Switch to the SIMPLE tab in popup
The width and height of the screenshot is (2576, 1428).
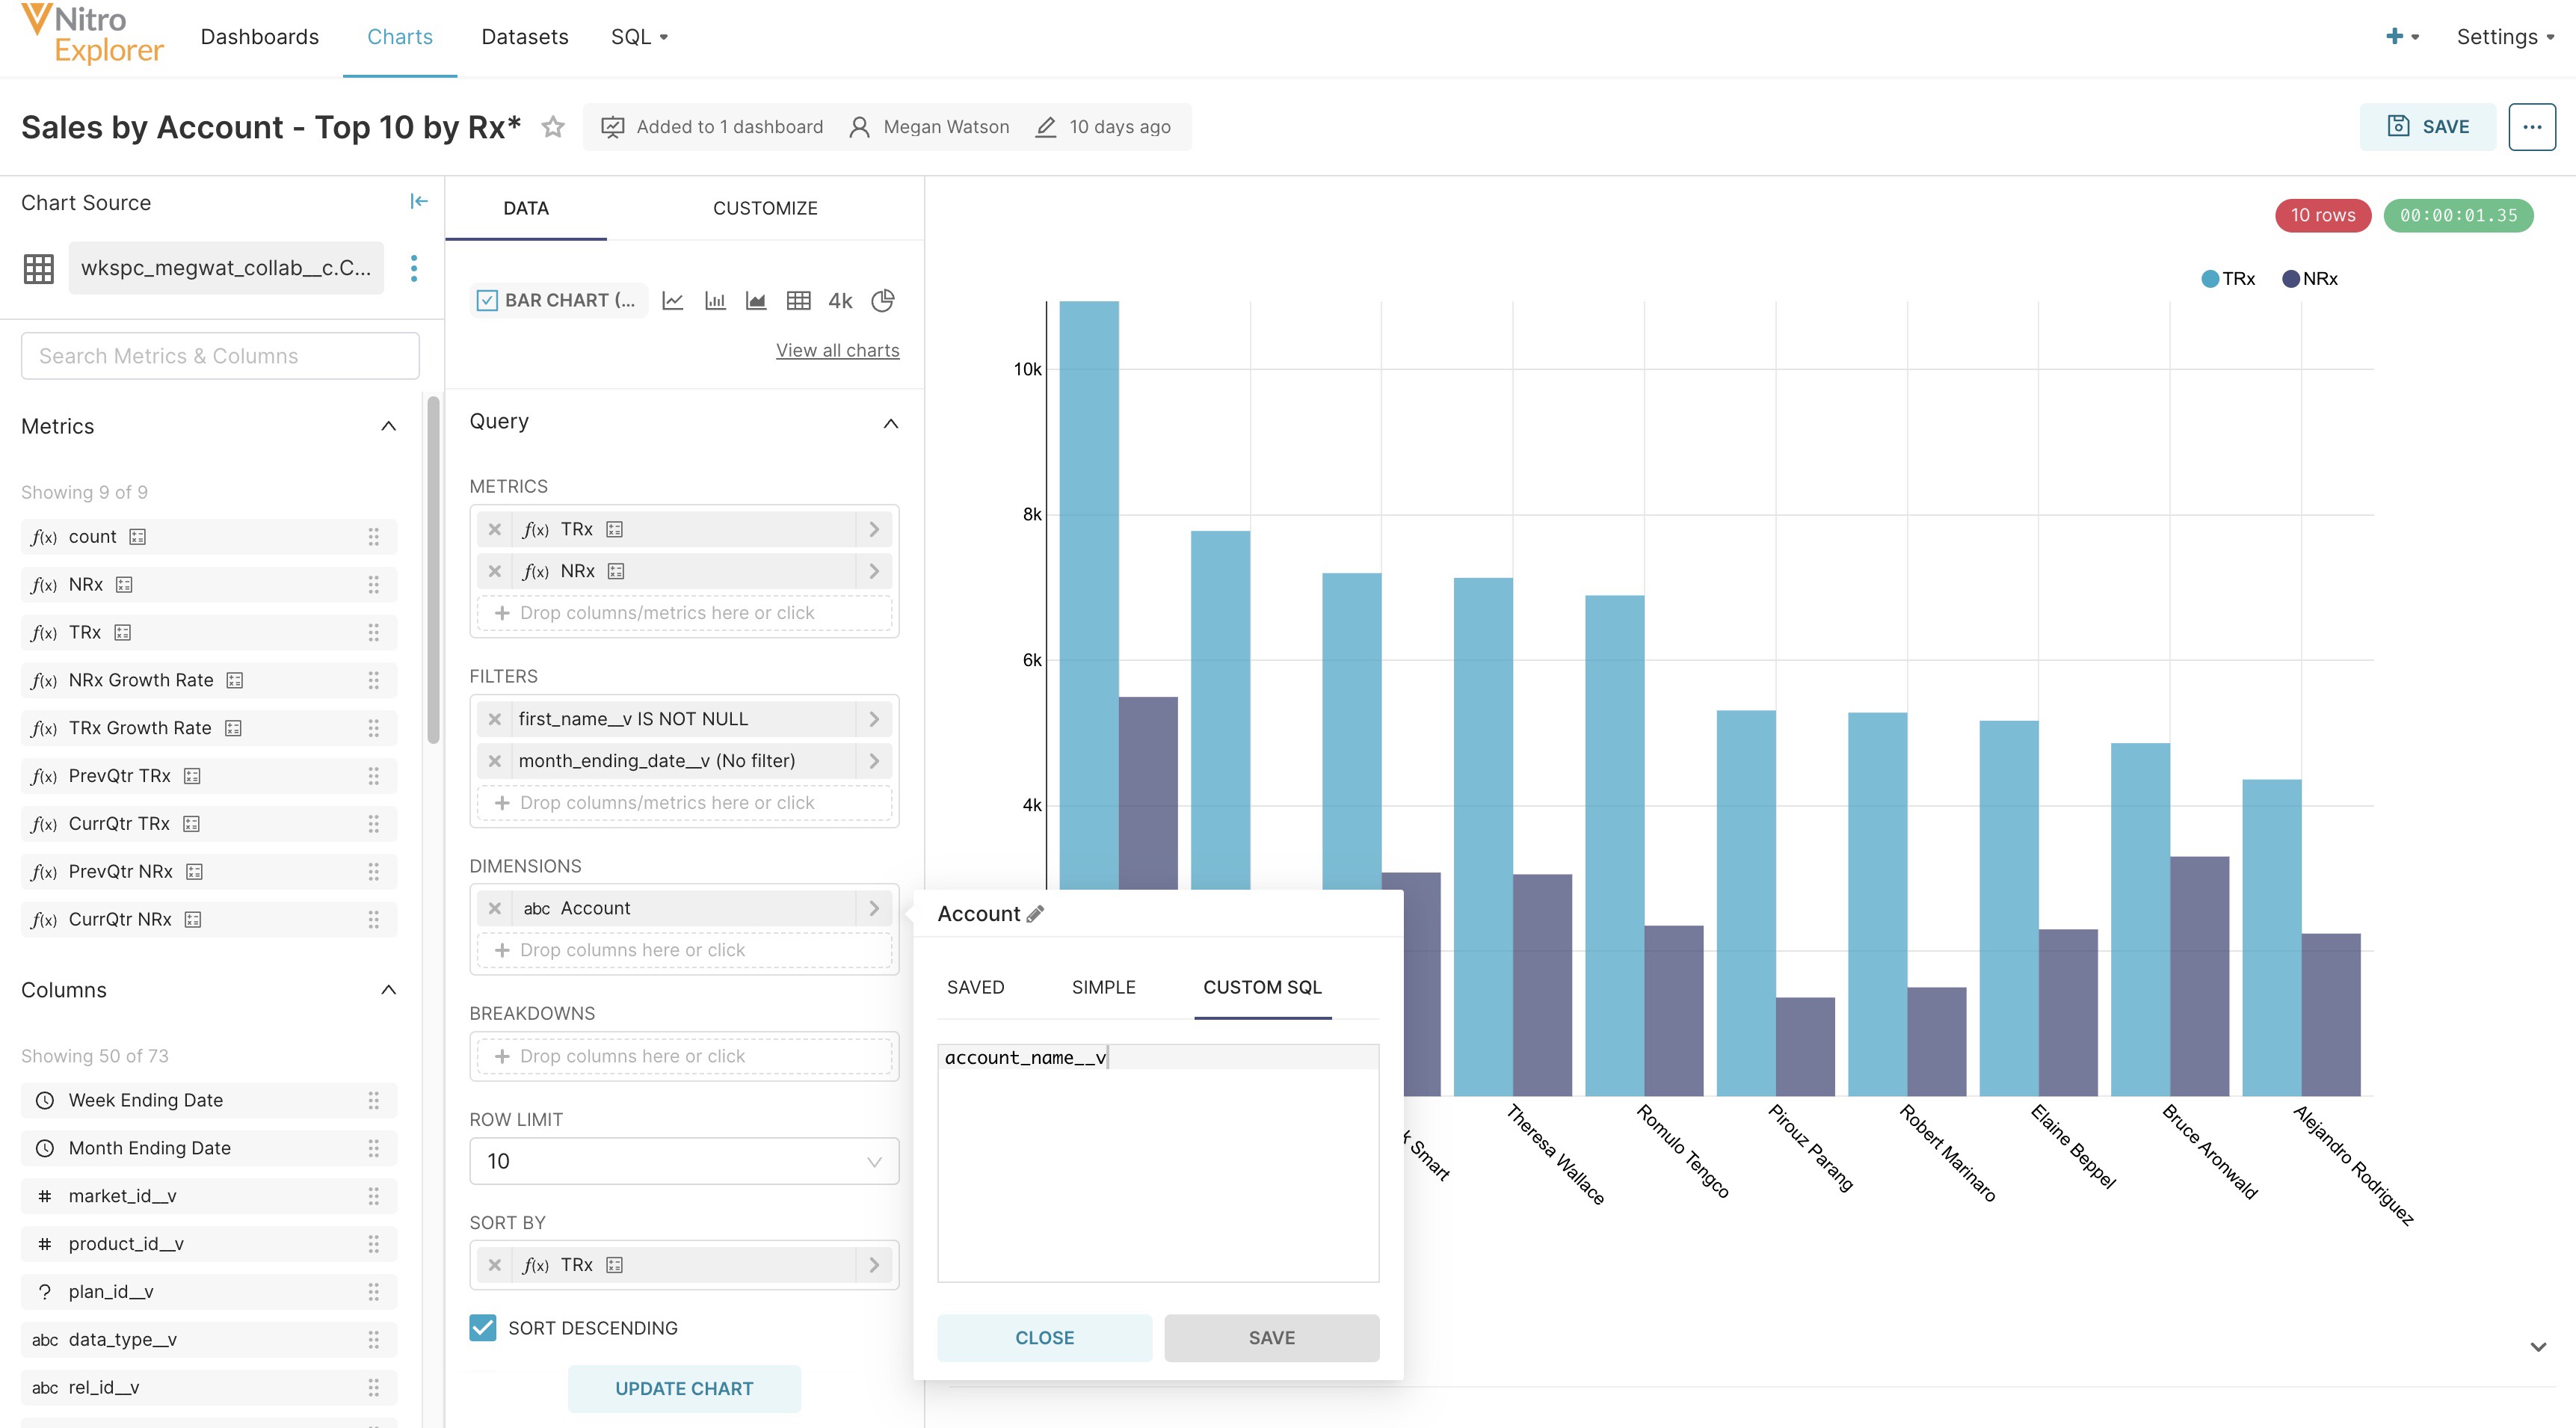1103,987
